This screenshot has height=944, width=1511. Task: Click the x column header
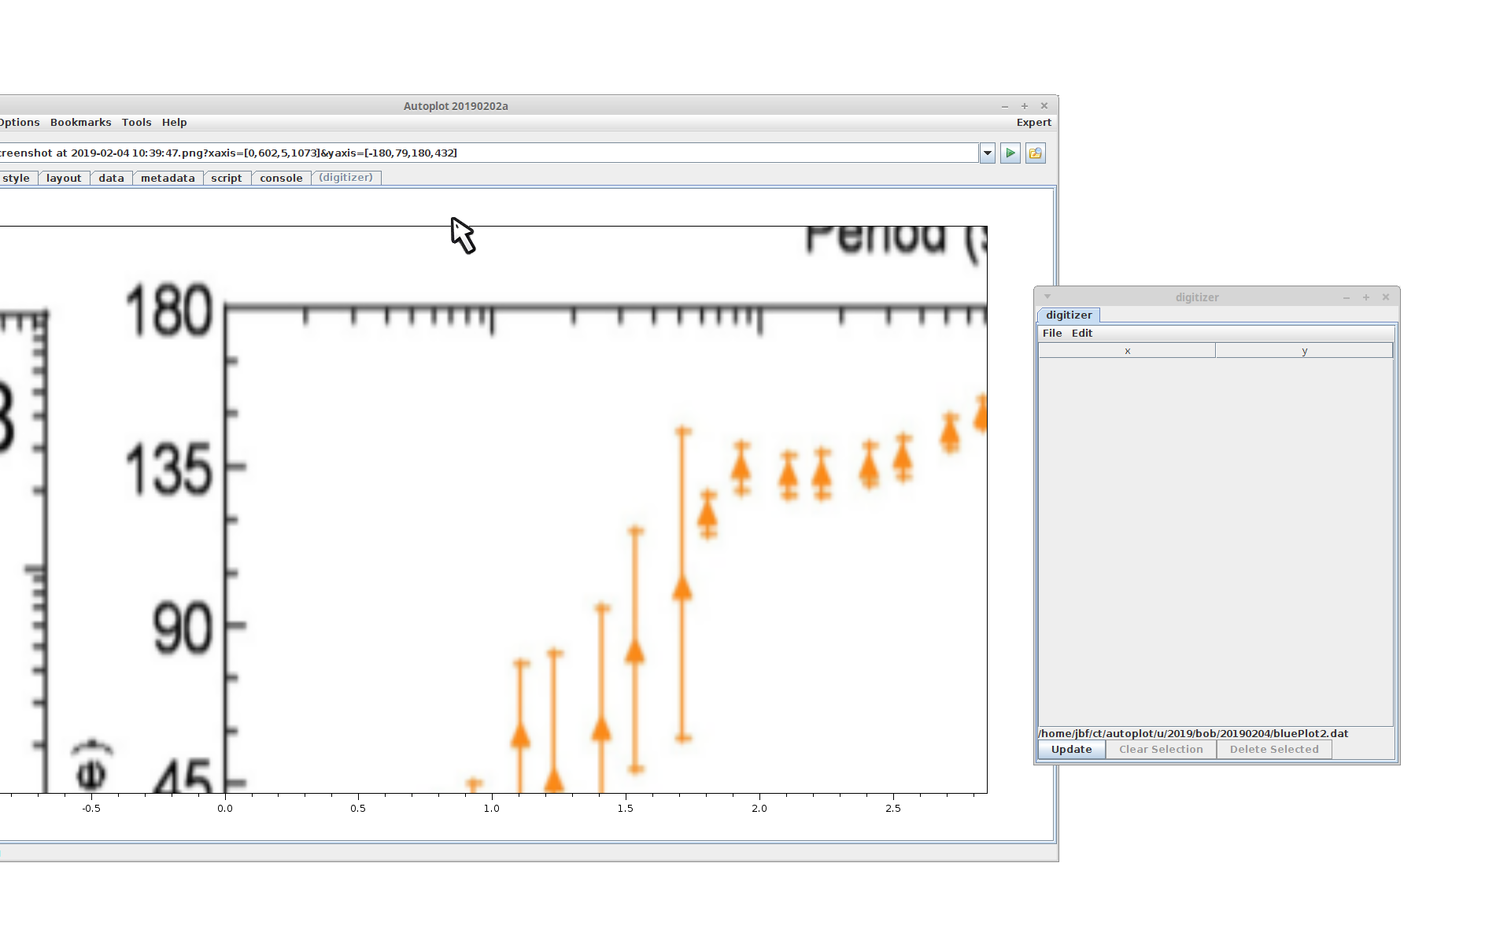point(1127,351)
